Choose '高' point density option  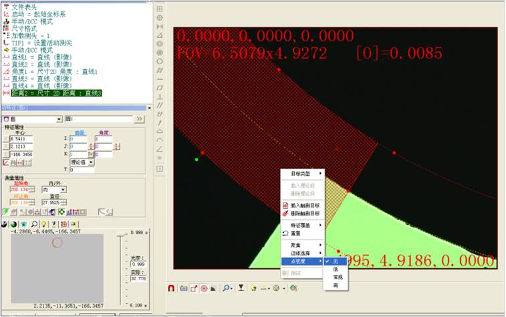pos(335,285)
